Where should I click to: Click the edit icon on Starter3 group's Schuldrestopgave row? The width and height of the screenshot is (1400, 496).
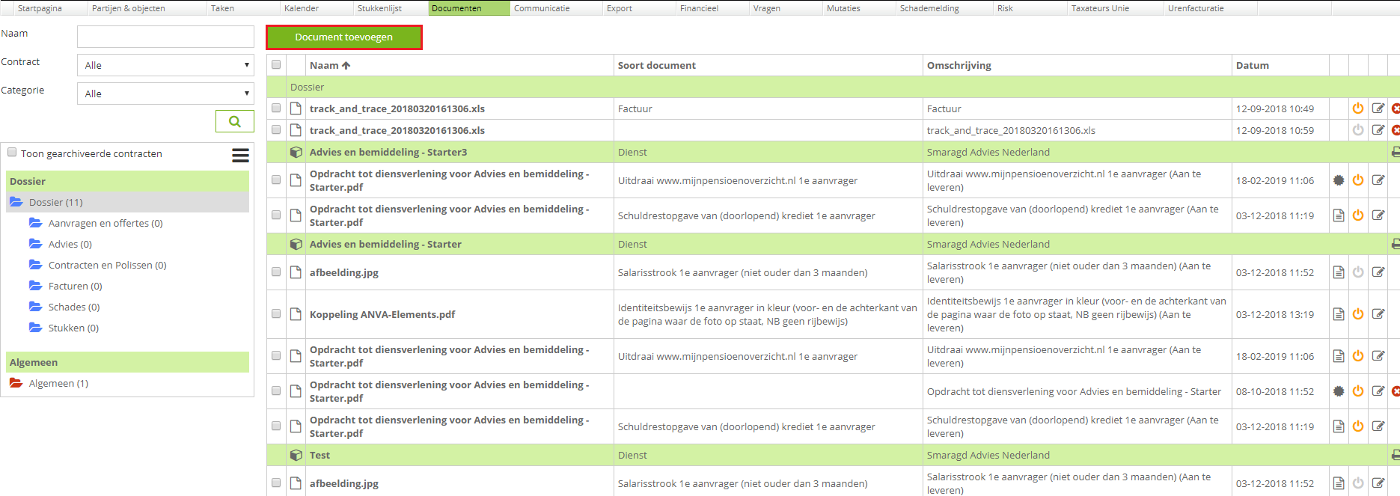coord(1378,215)
